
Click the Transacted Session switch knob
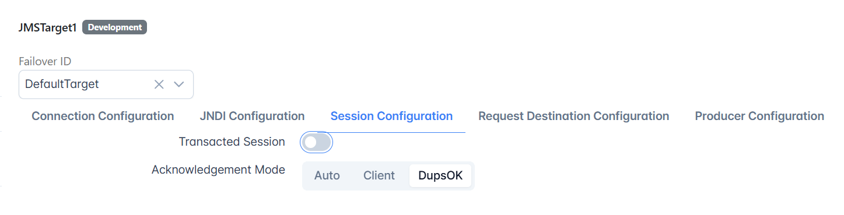311,142
